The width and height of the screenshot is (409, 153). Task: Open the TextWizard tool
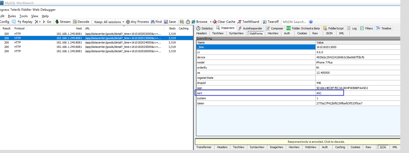248,22
